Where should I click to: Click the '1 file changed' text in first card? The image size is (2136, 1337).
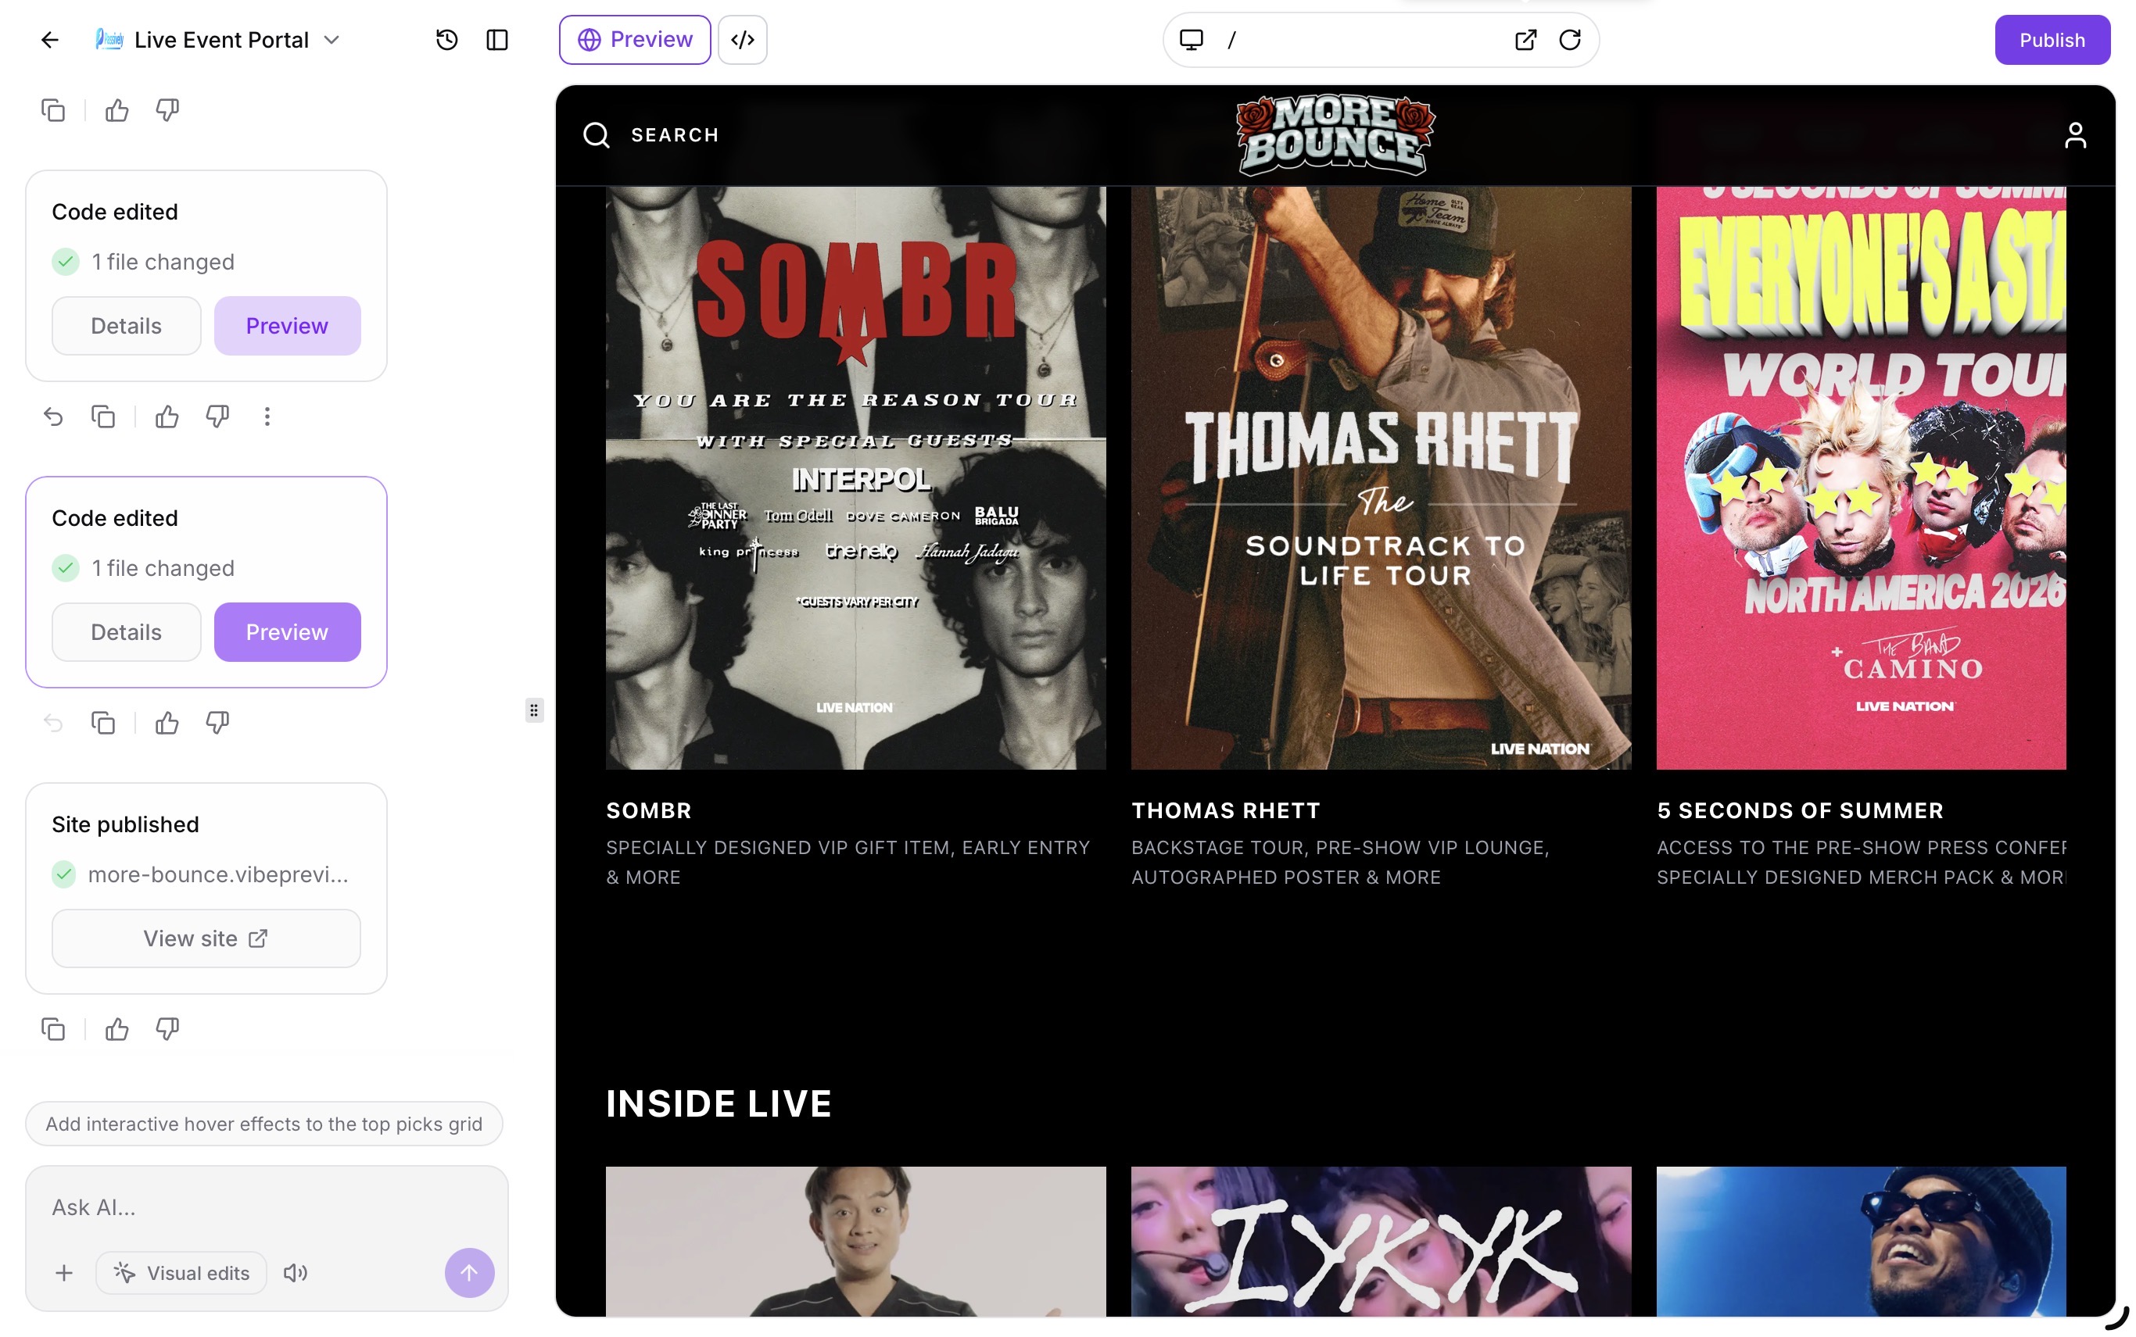163,262
